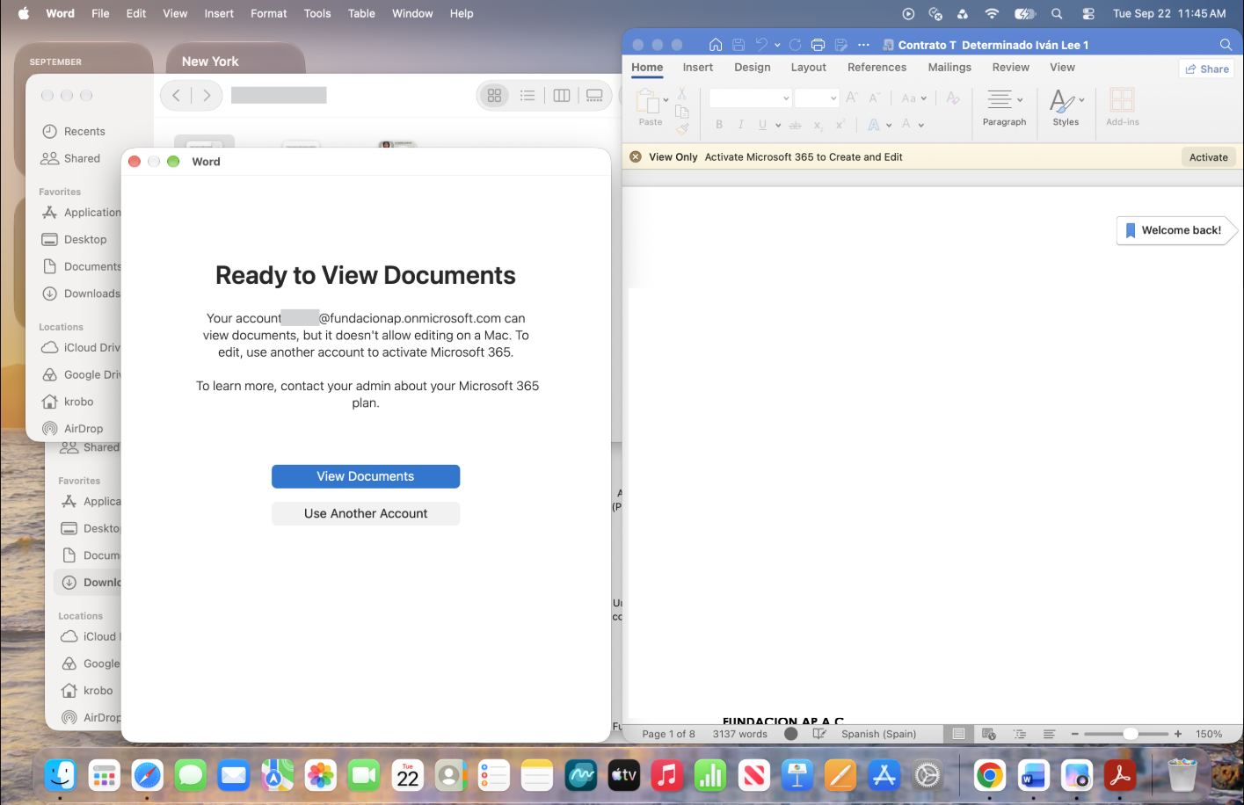Click the search magnifier in the Word document window
Viewport: 1244px width, 805px height.
(1226, 45)
